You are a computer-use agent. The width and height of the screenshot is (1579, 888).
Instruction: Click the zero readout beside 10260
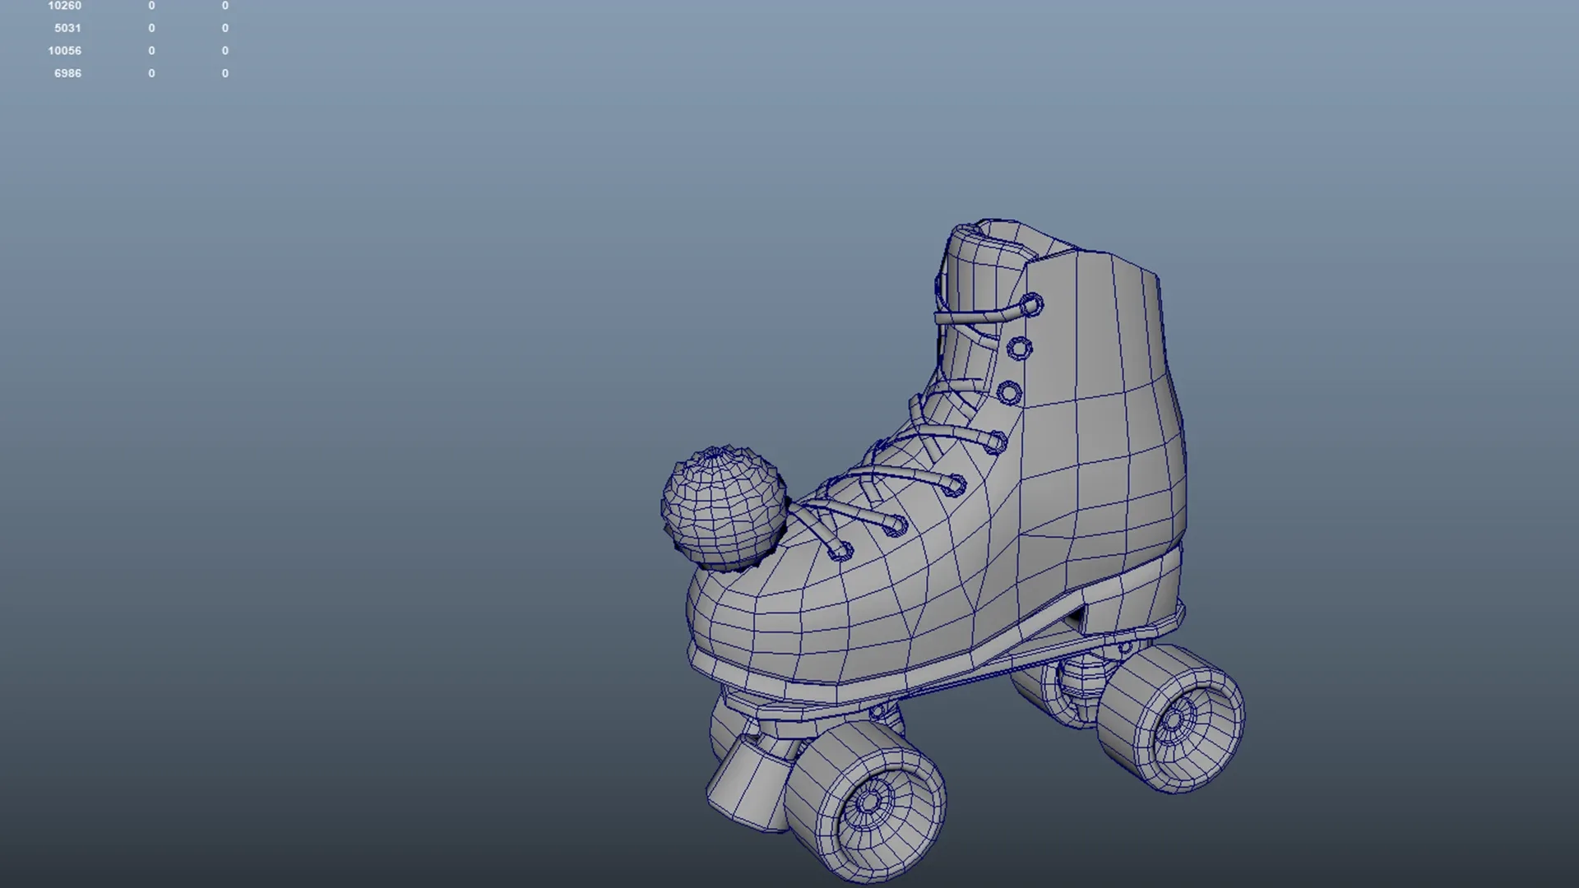[x=151, y=5]
